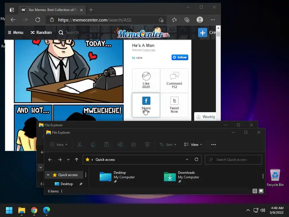The image size is (289, 217).
Task: Refresh the Quick access view
Action: click(x=196, y=159)
